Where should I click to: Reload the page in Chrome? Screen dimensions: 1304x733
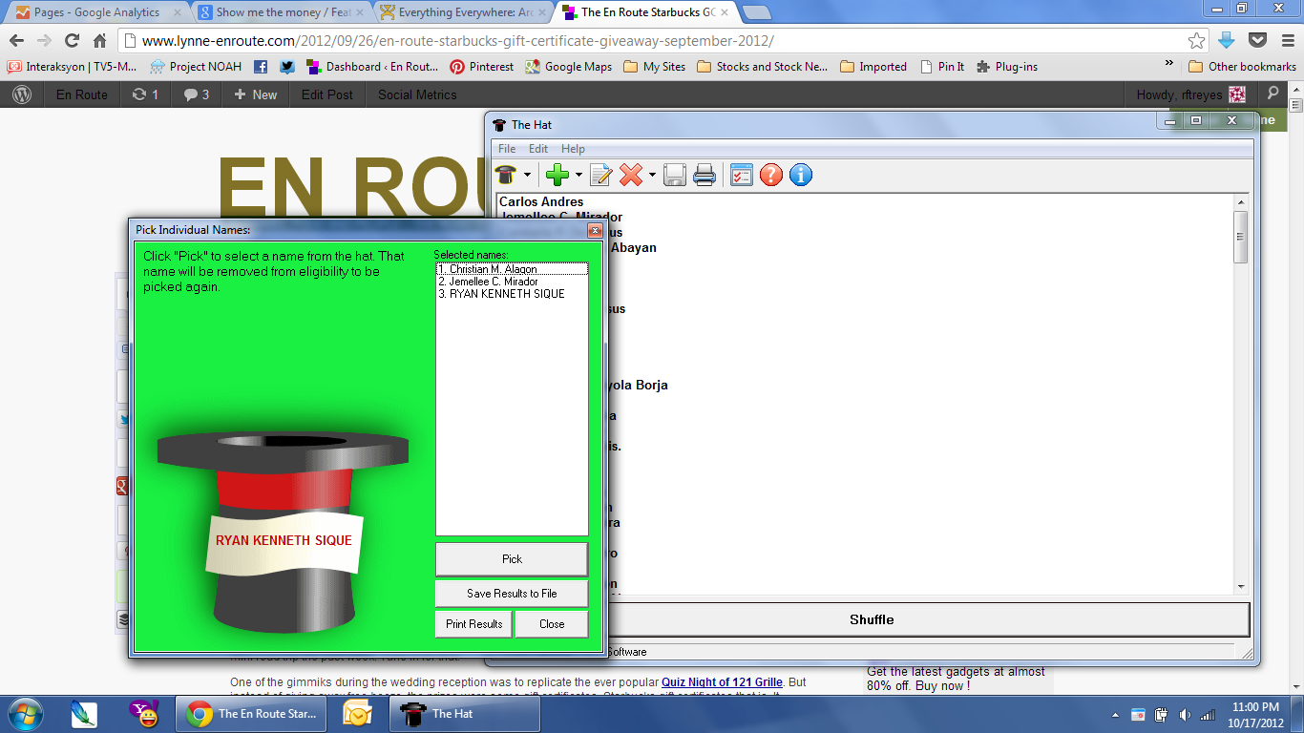coord(72,41)
